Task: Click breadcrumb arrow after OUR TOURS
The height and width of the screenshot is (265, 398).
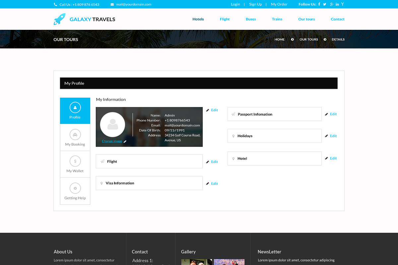Action: (x=325, y=39)
